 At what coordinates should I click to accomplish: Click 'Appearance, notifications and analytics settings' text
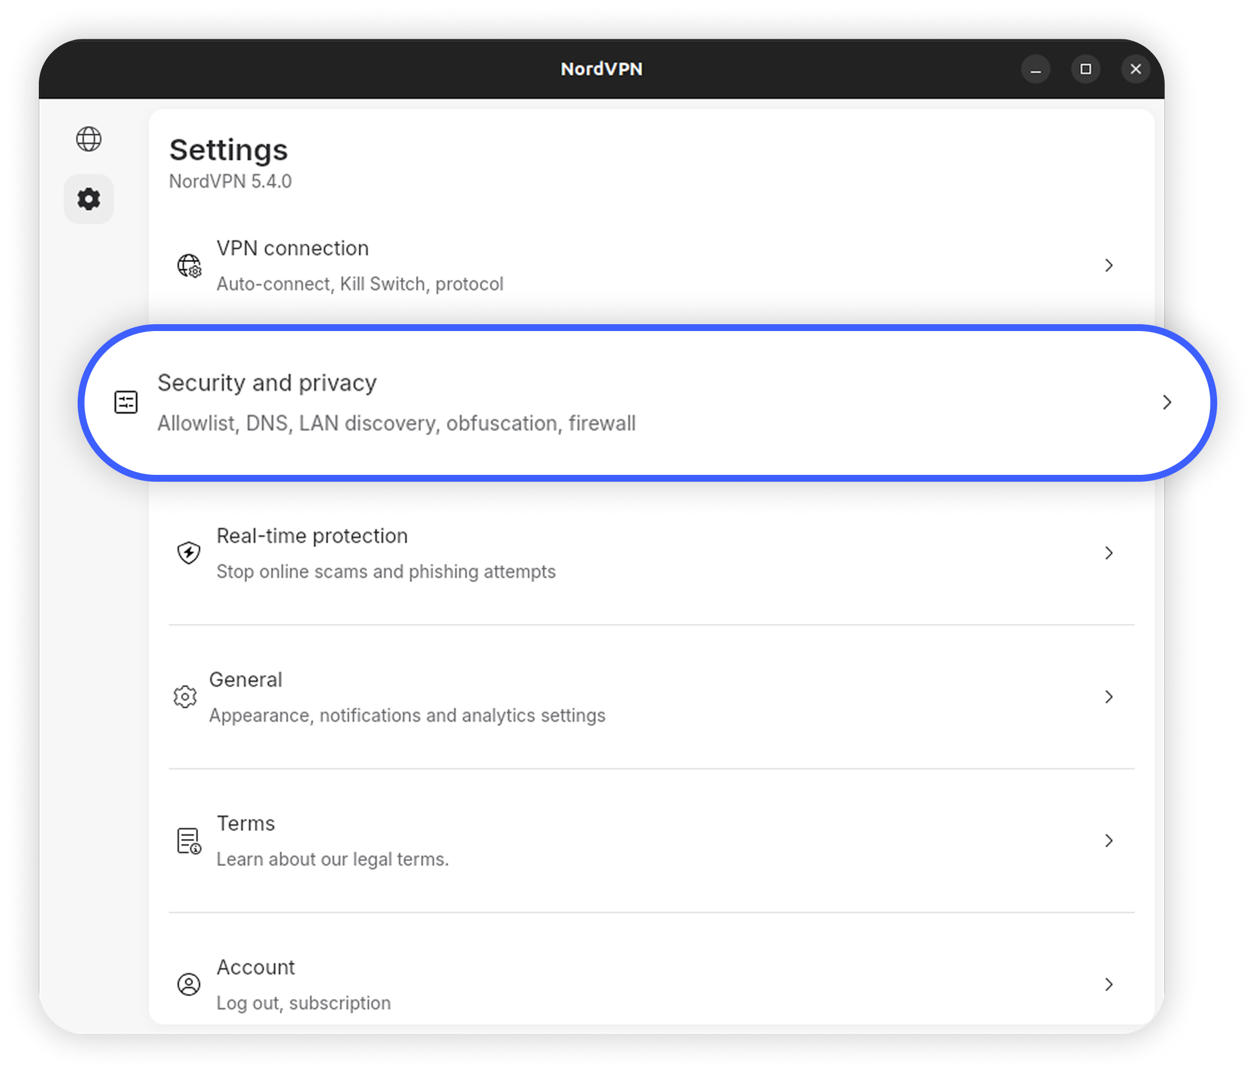coord(408,715)
